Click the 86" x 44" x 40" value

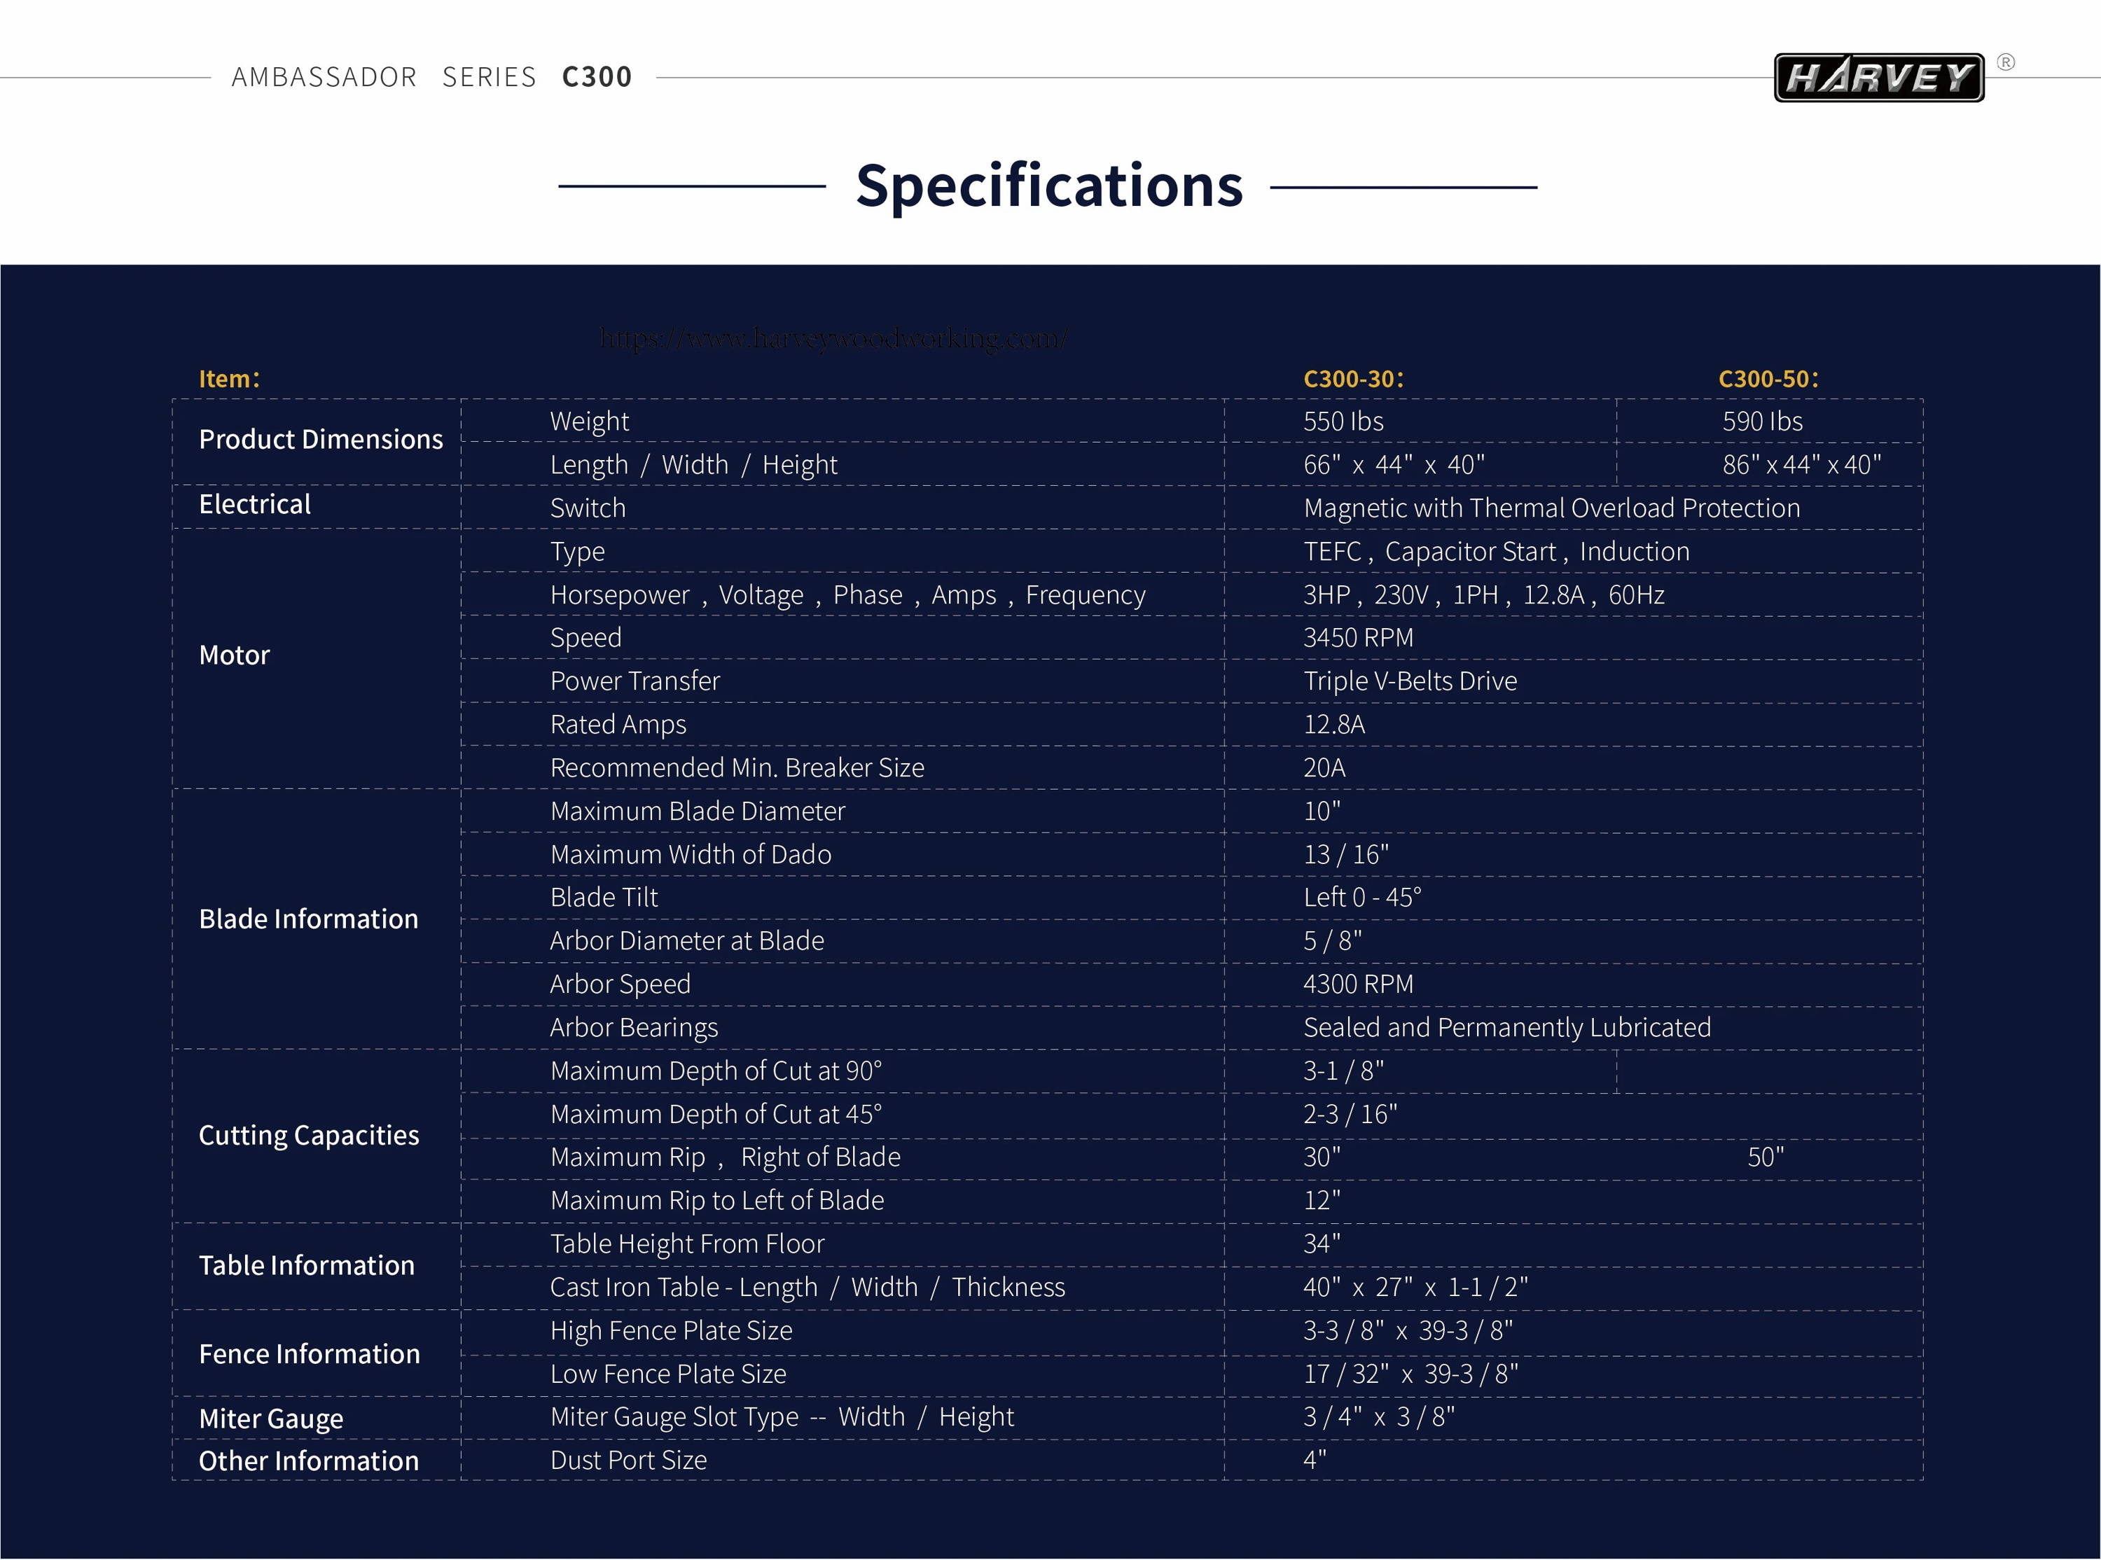1802,465
